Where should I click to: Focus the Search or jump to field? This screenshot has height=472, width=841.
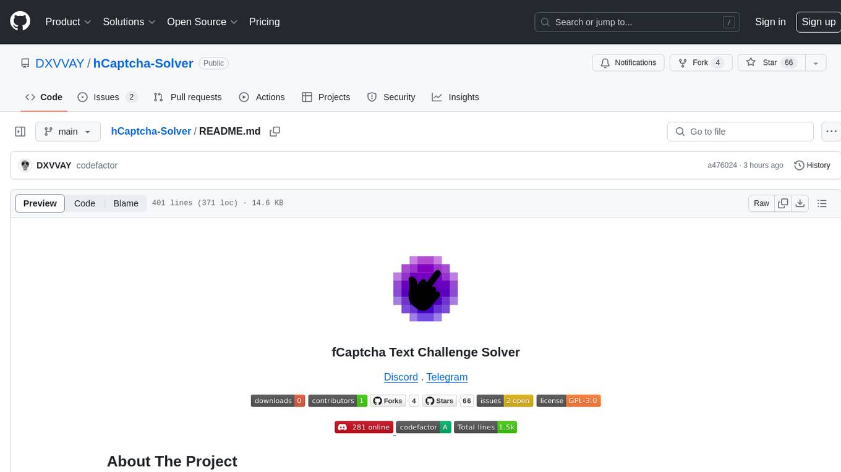638,22
